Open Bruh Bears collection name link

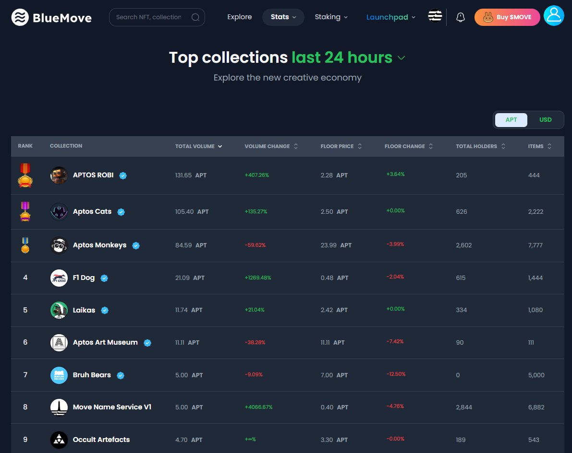[92, 375]
